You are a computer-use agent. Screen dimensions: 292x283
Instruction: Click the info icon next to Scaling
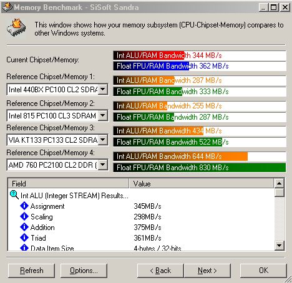[x=24, y=216]
